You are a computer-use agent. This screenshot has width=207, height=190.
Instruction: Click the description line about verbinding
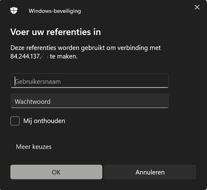tap(85, 48)
